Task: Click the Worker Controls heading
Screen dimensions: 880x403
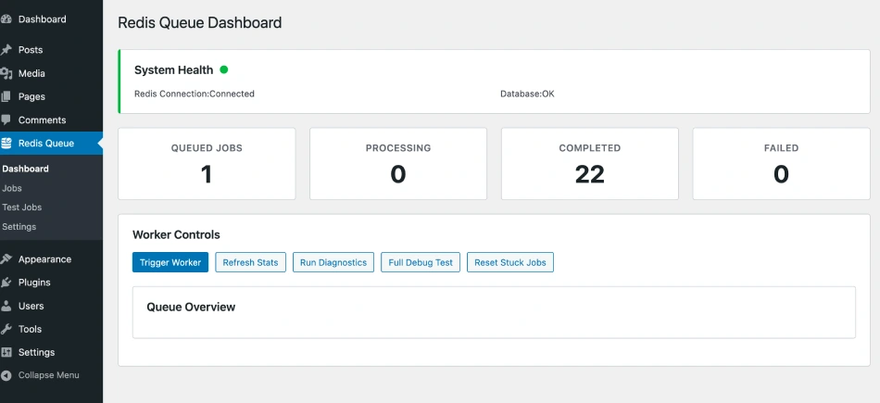Action: tap(176, 234)
